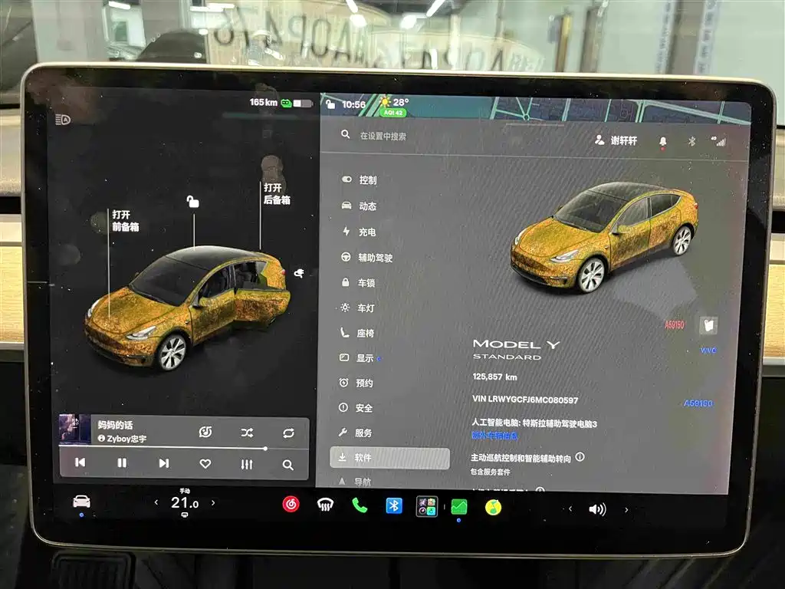Image resolution: width=785 pixels, height=589 pixels.
Task: Increase temperature with right arrow
Action: (x=213, y=502)
